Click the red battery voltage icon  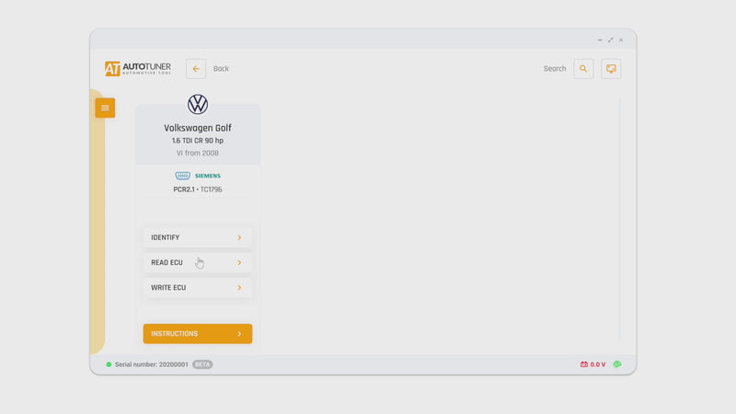pos(583,364)
